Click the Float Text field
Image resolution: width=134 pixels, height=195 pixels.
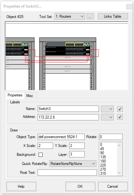click(67, 173)
